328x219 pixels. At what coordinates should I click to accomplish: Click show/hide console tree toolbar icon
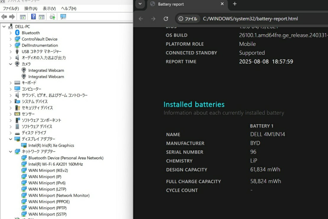[22, 17]
